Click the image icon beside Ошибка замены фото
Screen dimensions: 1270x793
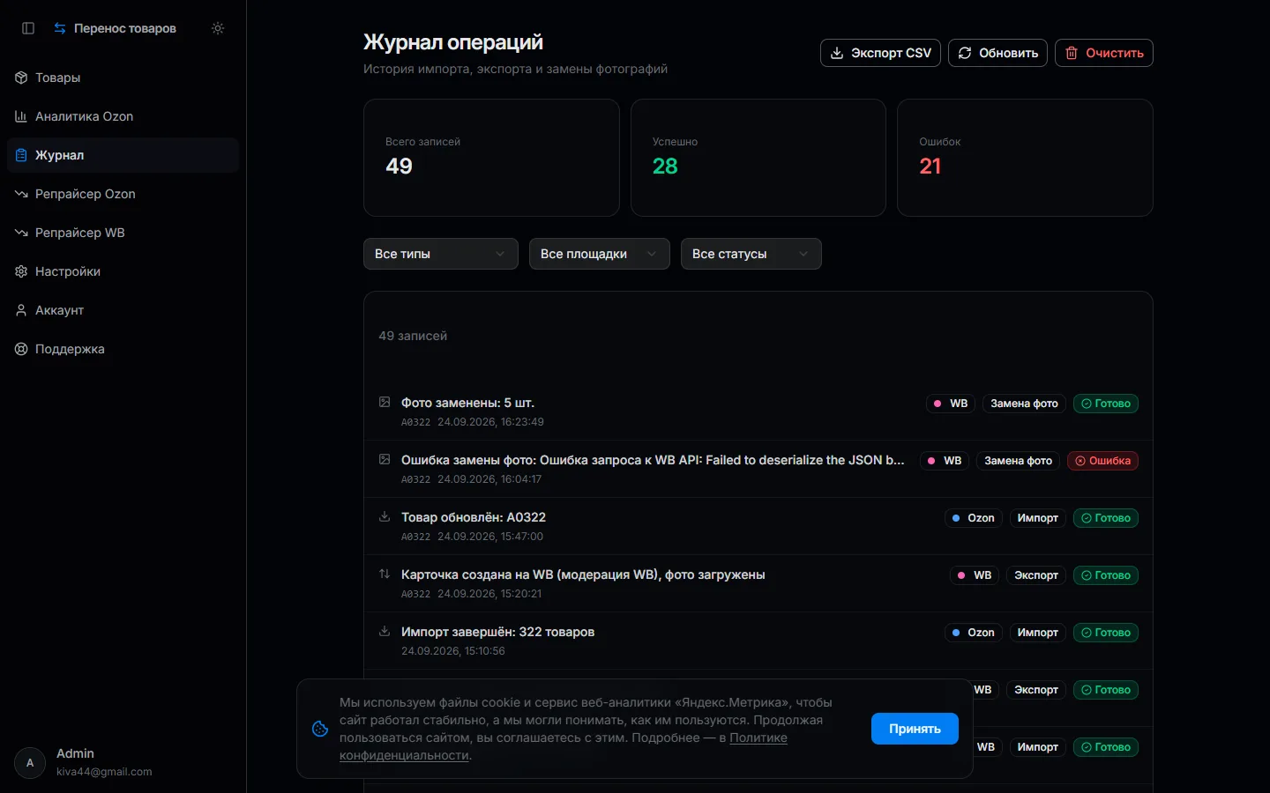click(x=385, y=459)
